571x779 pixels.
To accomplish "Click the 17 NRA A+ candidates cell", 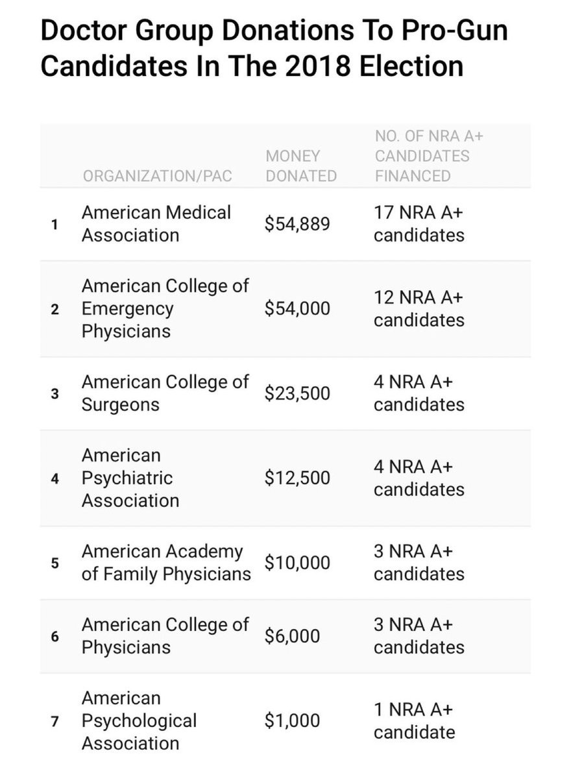I will click(419, 224).
